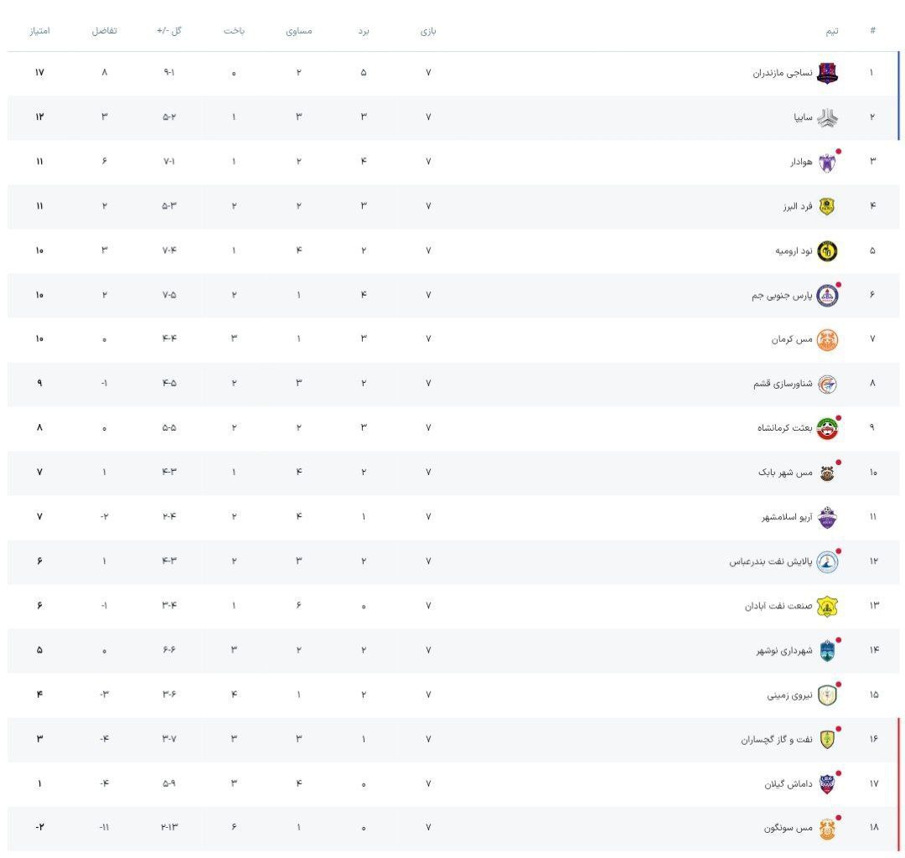Click the Shenavarsazi Qeshm team logo

tap(827, 384)
